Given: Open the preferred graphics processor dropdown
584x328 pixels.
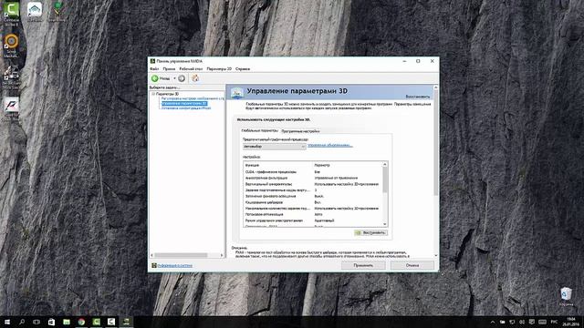Looking at the screenshot, I should (x=274, y=147).
